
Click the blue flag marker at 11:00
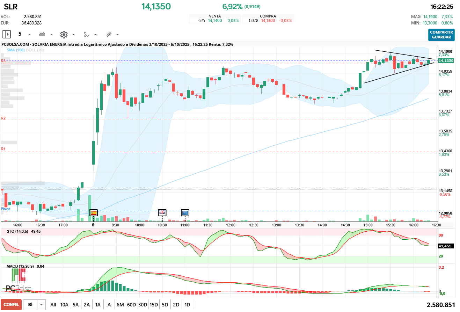tap(185, 212)
